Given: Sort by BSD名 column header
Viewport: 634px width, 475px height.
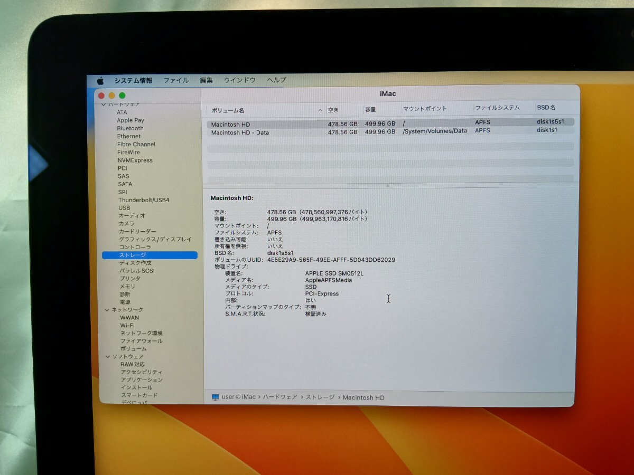Looking at the screenshot, I should (x=546, y=107).
